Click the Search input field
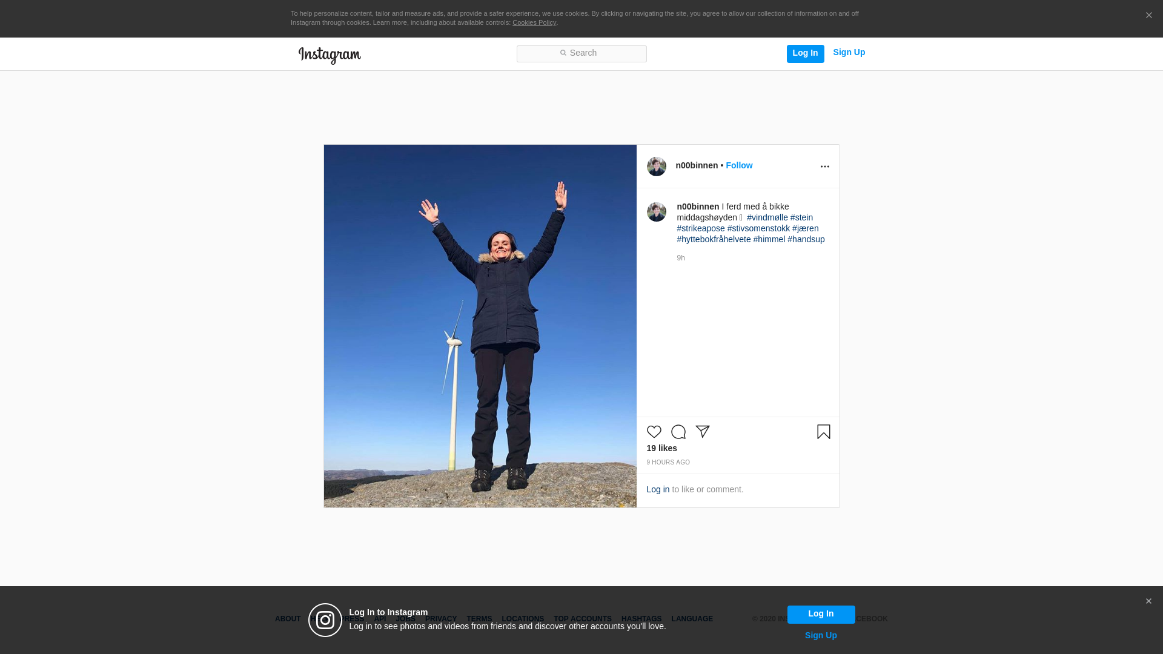 (x=581, y=53)
